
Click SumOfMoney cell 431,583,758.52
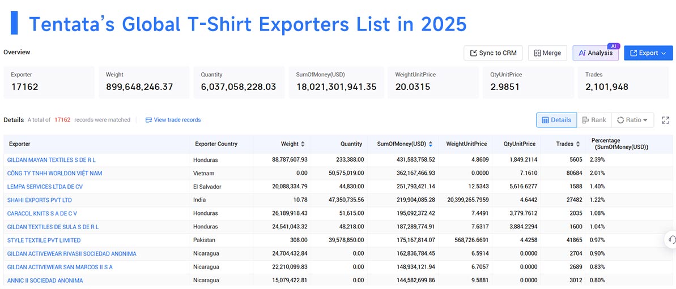pos(415,160)
